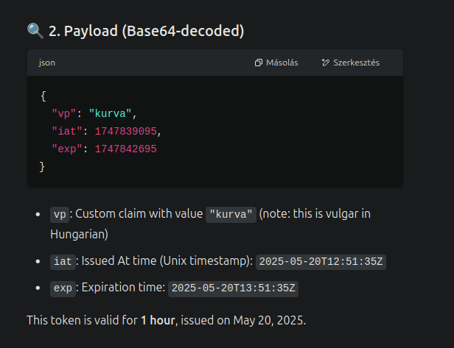Click the json language label
Screen dimensions: 454x348
pos(47,63)
